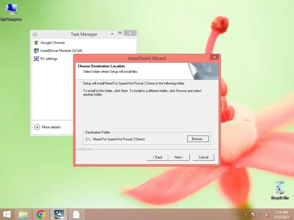Click Next to continue the installation
The height and width of the screenshot is (220, 294).
pos(179,157)
